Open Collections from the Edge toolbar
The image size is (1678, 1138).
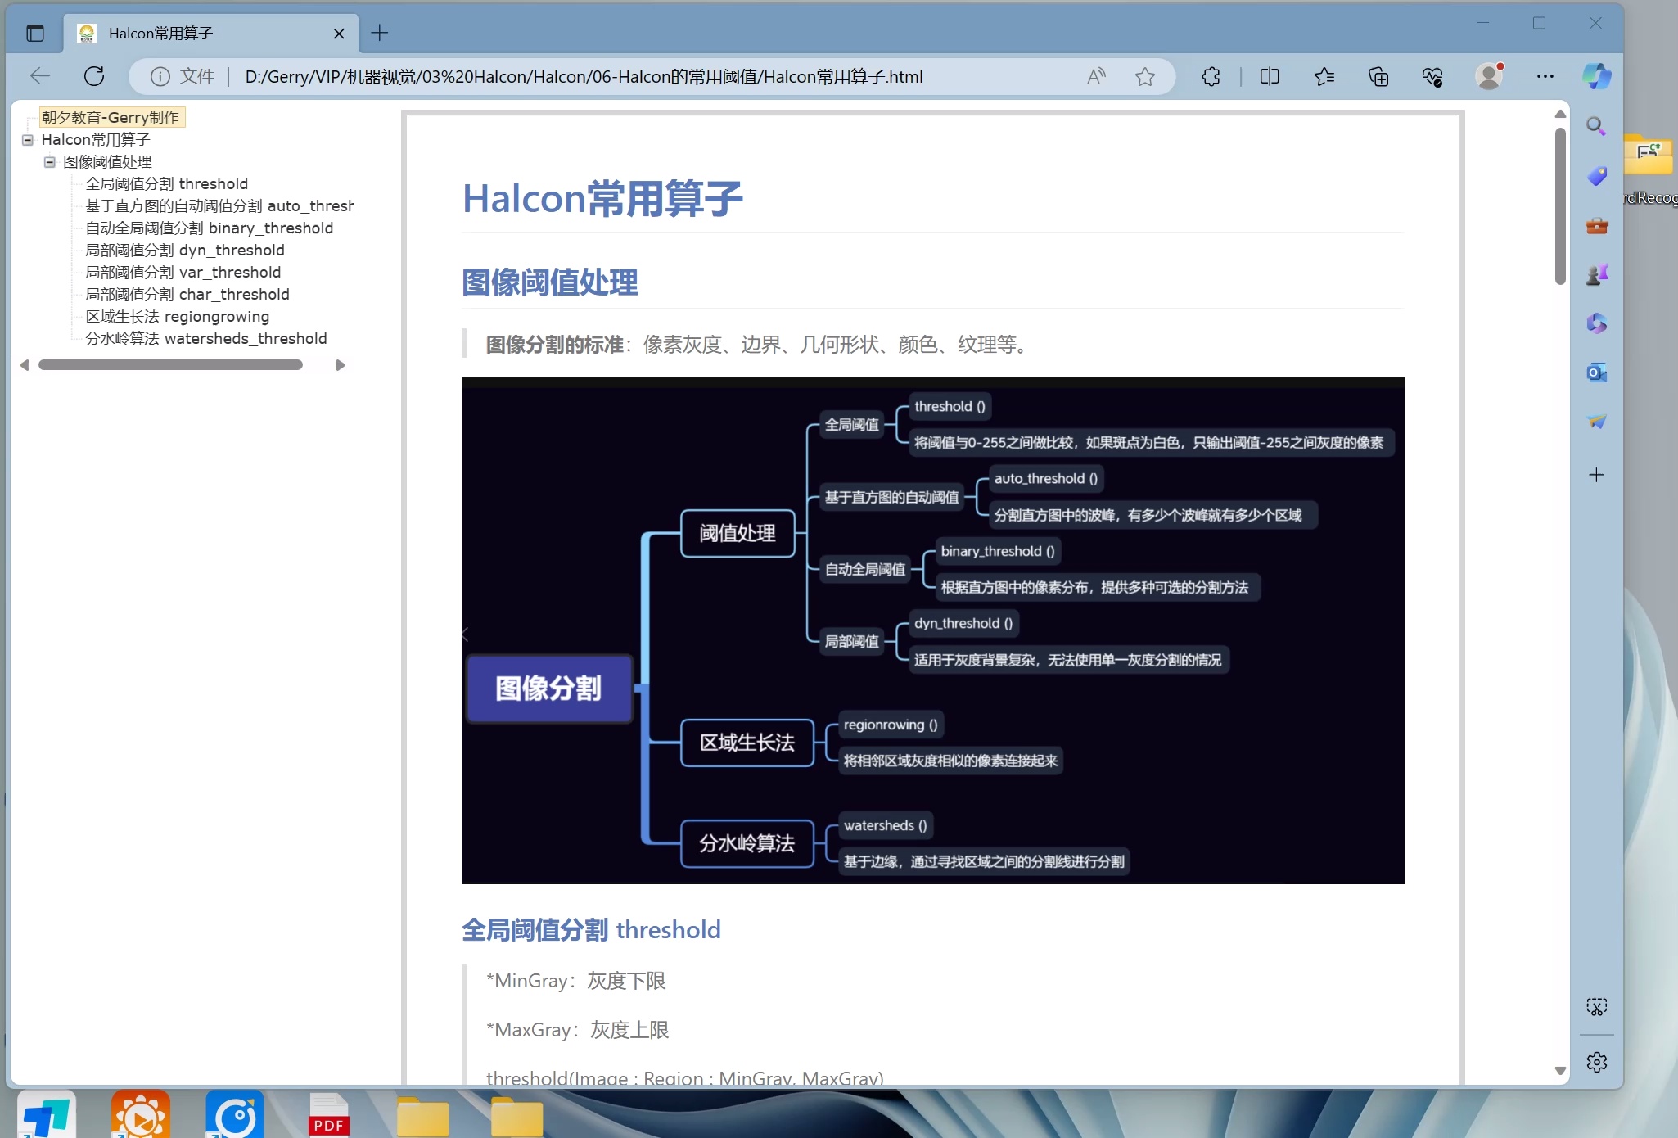coord(1378,76)
